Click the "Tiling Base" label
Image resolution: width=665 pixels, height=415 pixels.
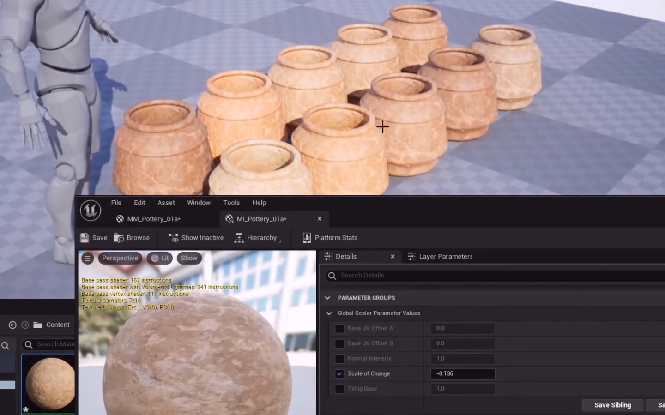pyautogui.click(x=362, y=389)
